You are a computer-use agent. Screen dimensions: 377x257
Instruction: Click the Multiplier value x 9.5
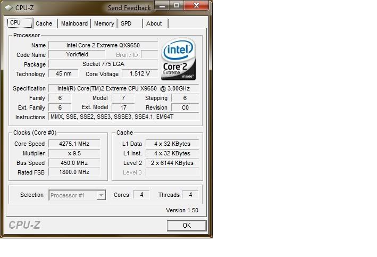click(74, 153)
